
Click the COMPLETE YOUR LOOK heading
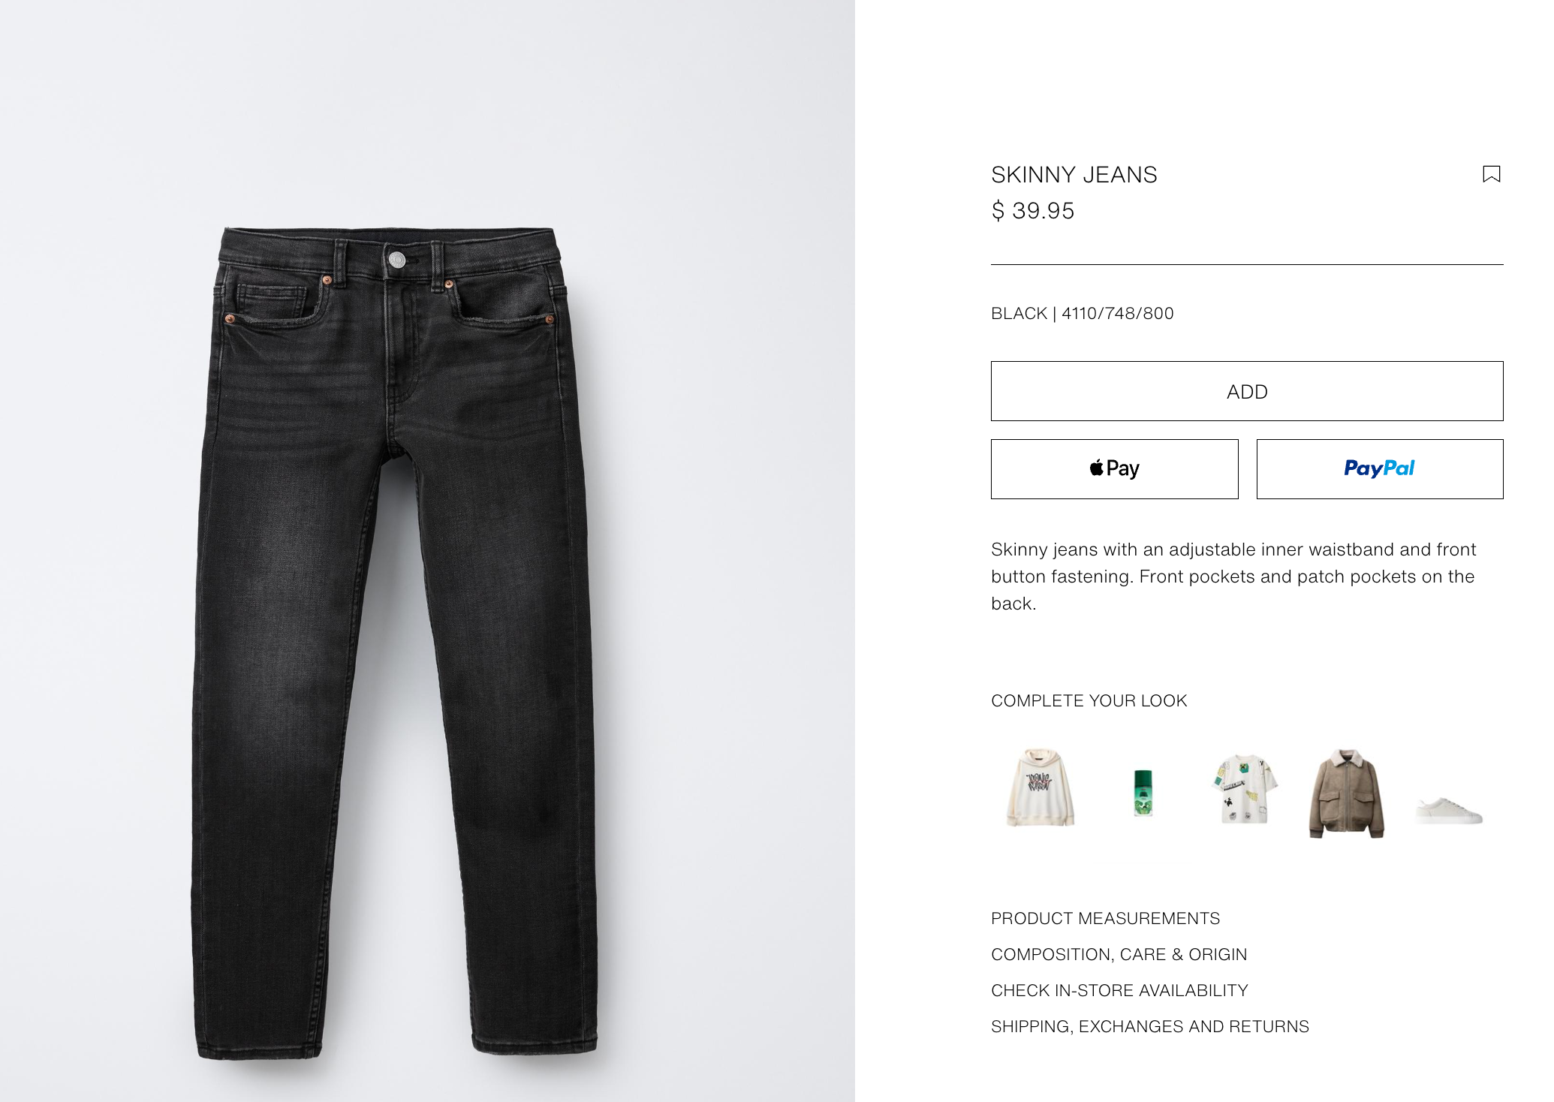coord(1089,700)
